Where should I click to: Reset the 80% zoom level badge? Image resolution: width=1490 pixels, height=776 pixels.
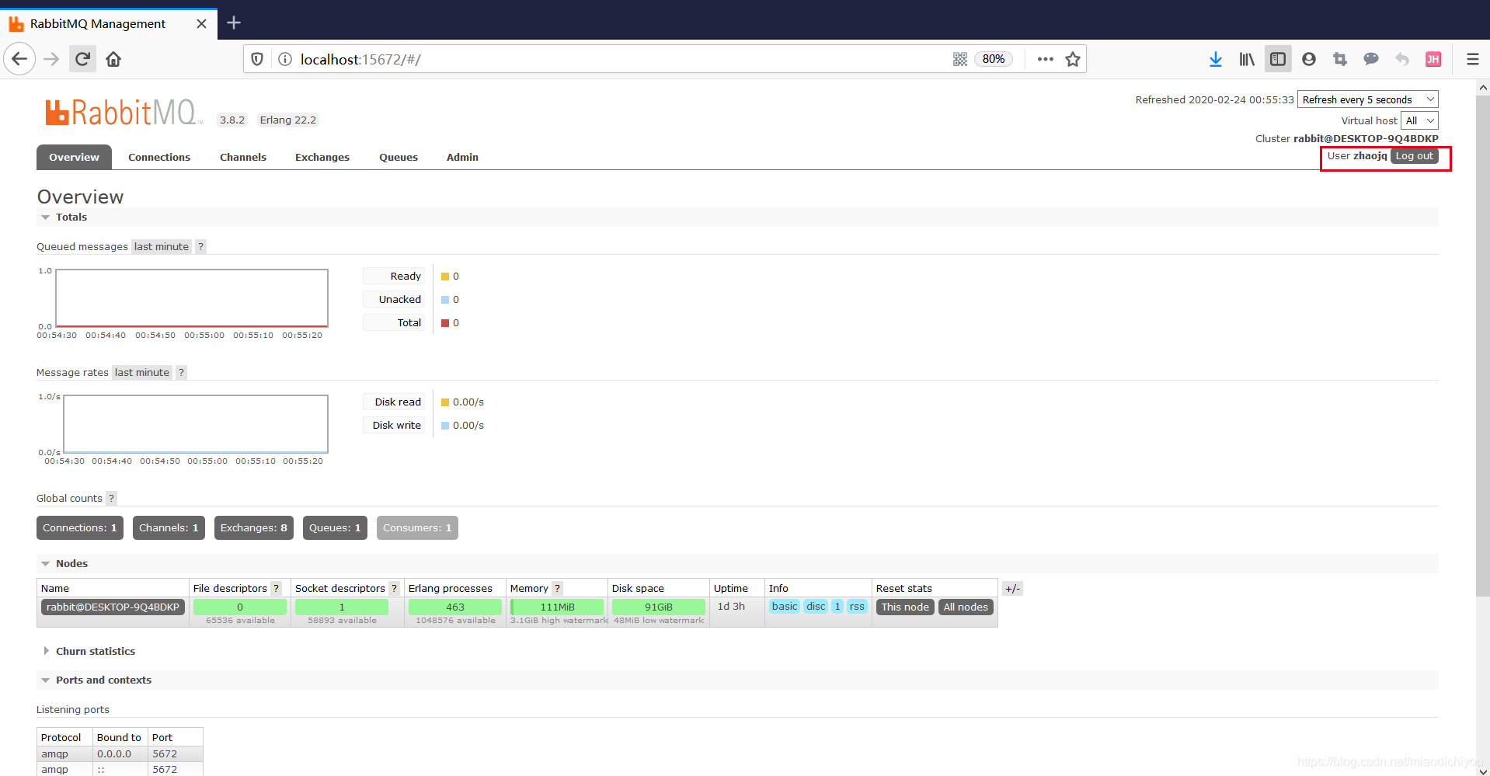tap(994, 59)
